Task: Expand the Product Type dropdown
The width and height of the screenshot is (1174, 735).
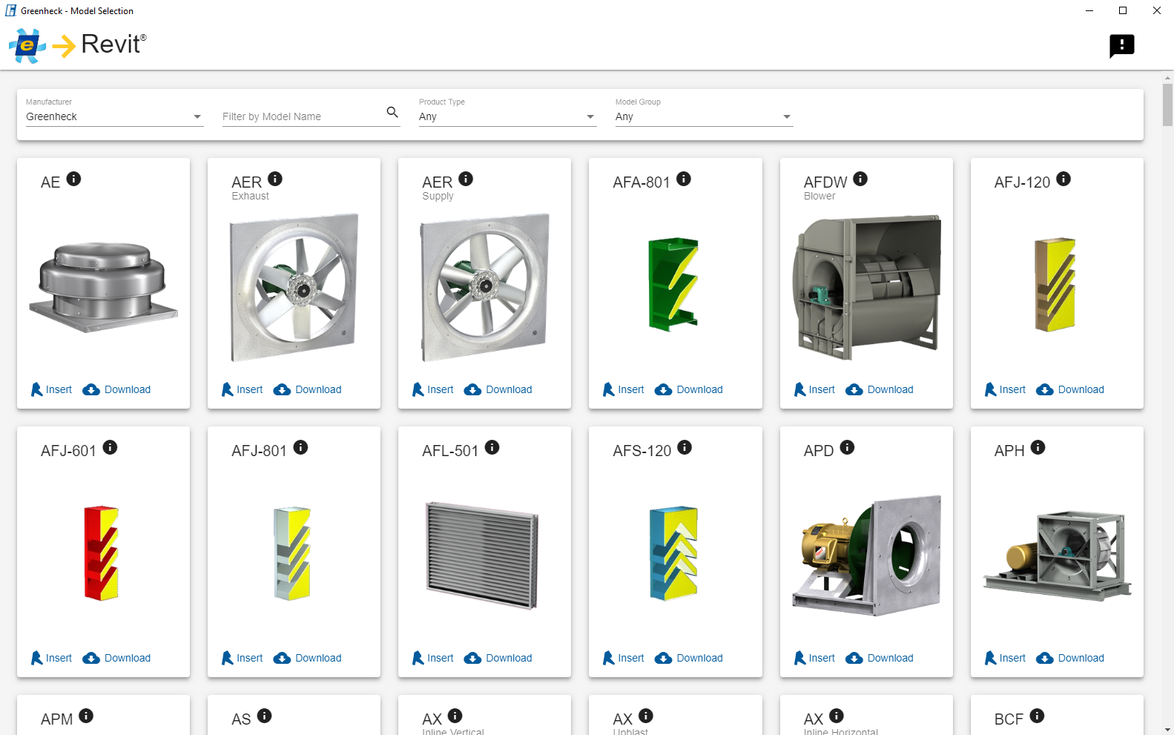Action: (508, 116)
